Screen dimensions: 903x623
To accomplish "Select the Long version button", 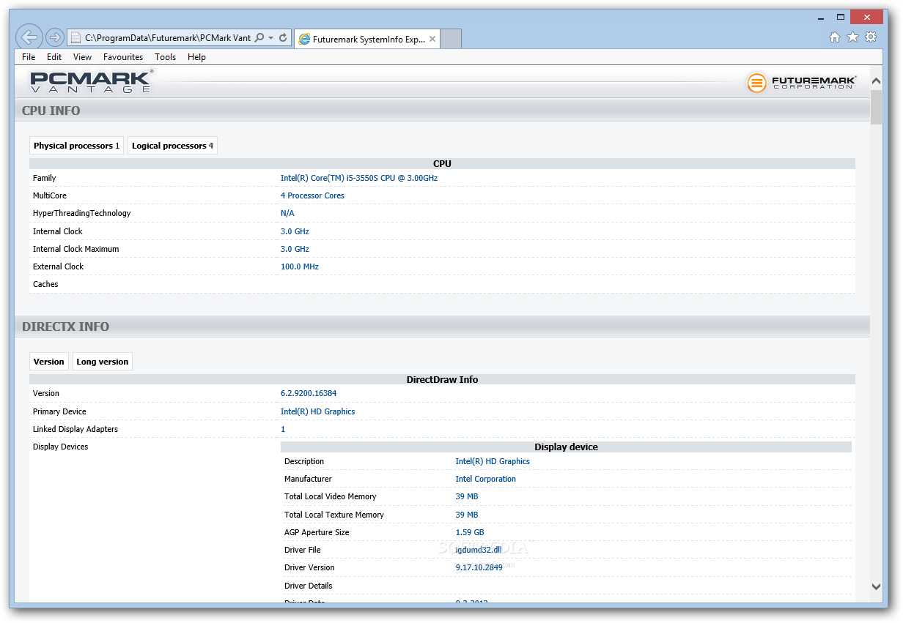I will coord(103,362).
